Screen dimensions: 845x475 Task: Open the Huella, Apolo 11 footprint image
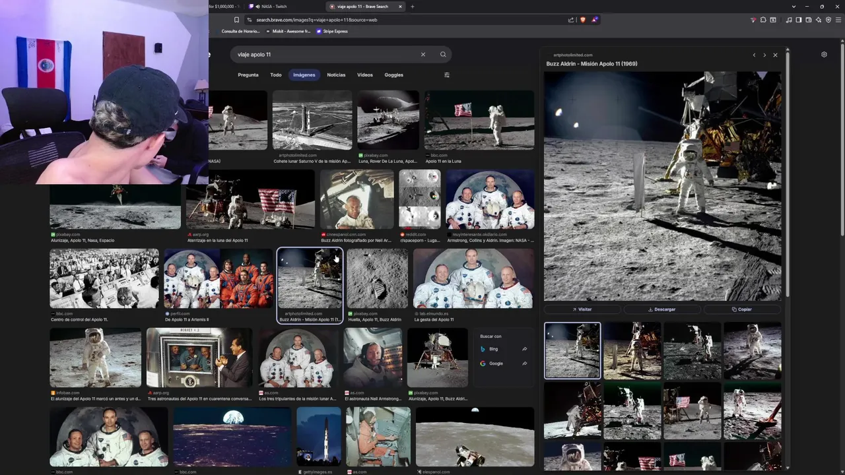click(378, 278)
